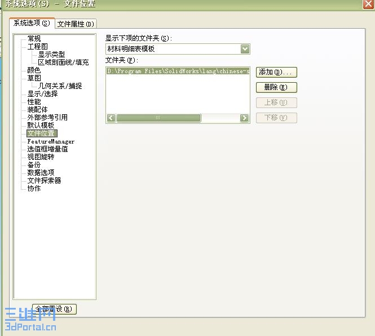Select 显示类型 under 工程图
This screenshot has height=336, width=375.
click(51, 54)
